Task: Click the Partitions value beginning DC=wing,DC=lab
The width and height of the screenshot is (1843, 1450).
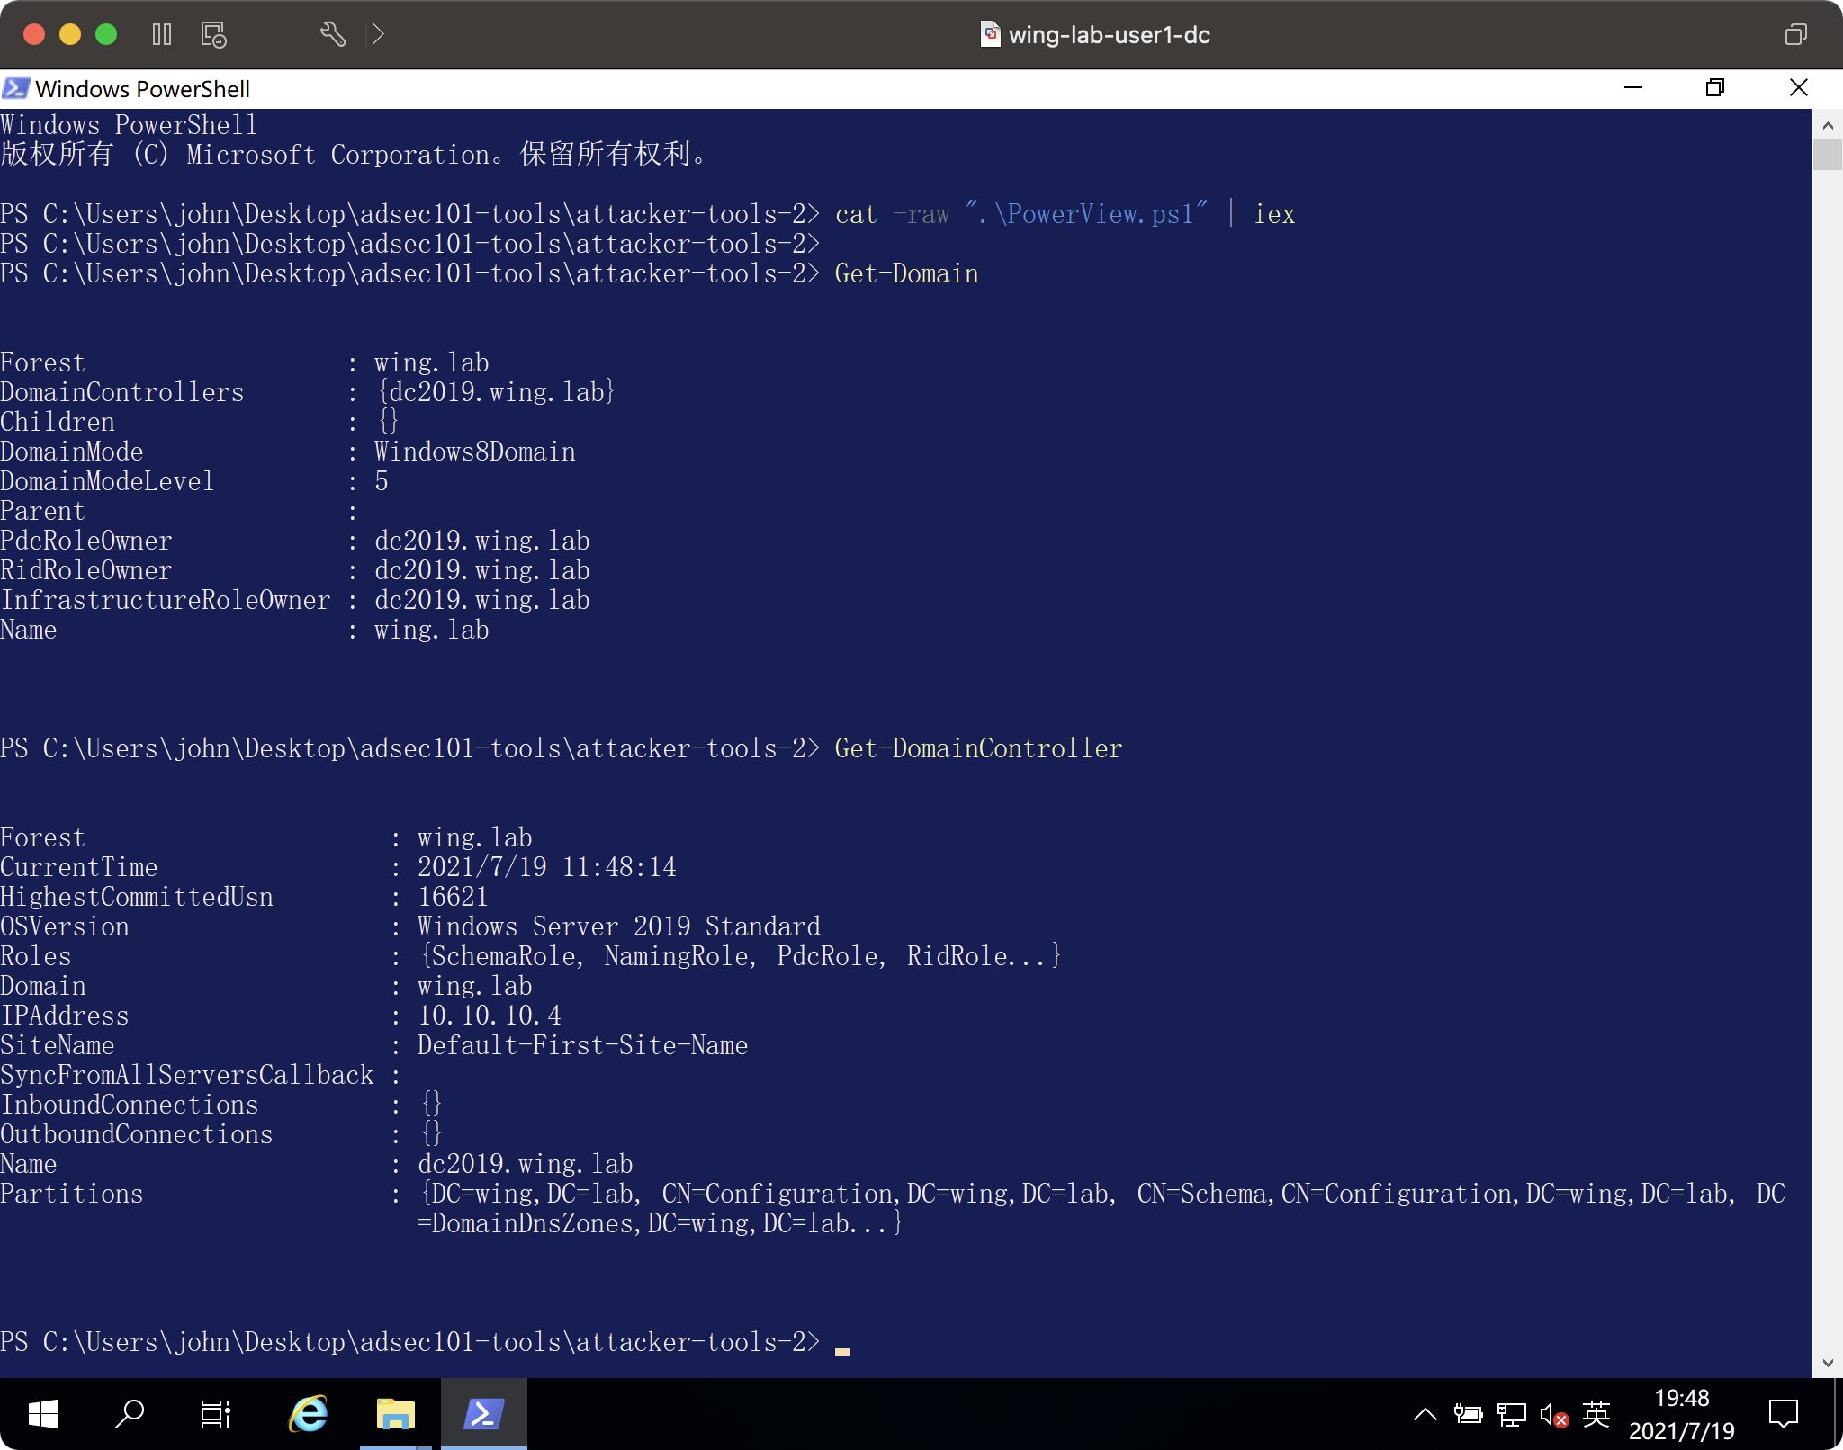Action: pos(1101,1208)
